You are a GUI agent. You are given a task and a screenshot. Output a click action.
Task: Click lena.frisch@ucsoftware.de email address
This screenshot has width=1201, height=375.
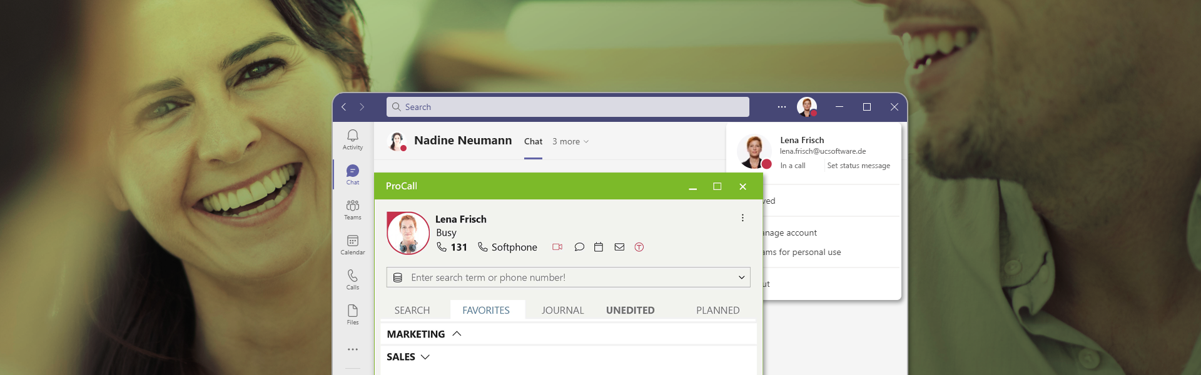(x=823, y=151)
